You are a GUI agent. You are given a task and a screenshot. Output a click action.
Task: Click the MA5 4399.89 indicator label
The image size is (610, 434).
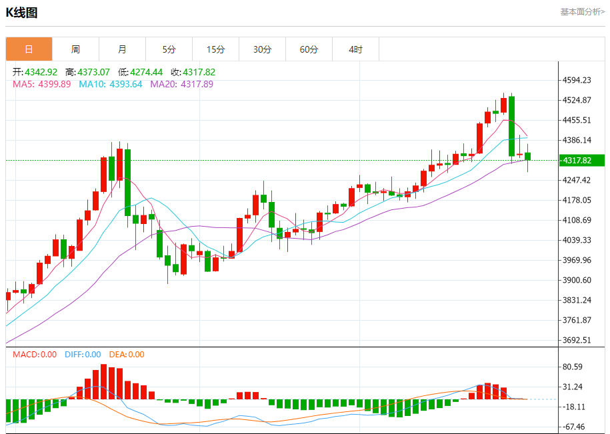pos(41,84)
